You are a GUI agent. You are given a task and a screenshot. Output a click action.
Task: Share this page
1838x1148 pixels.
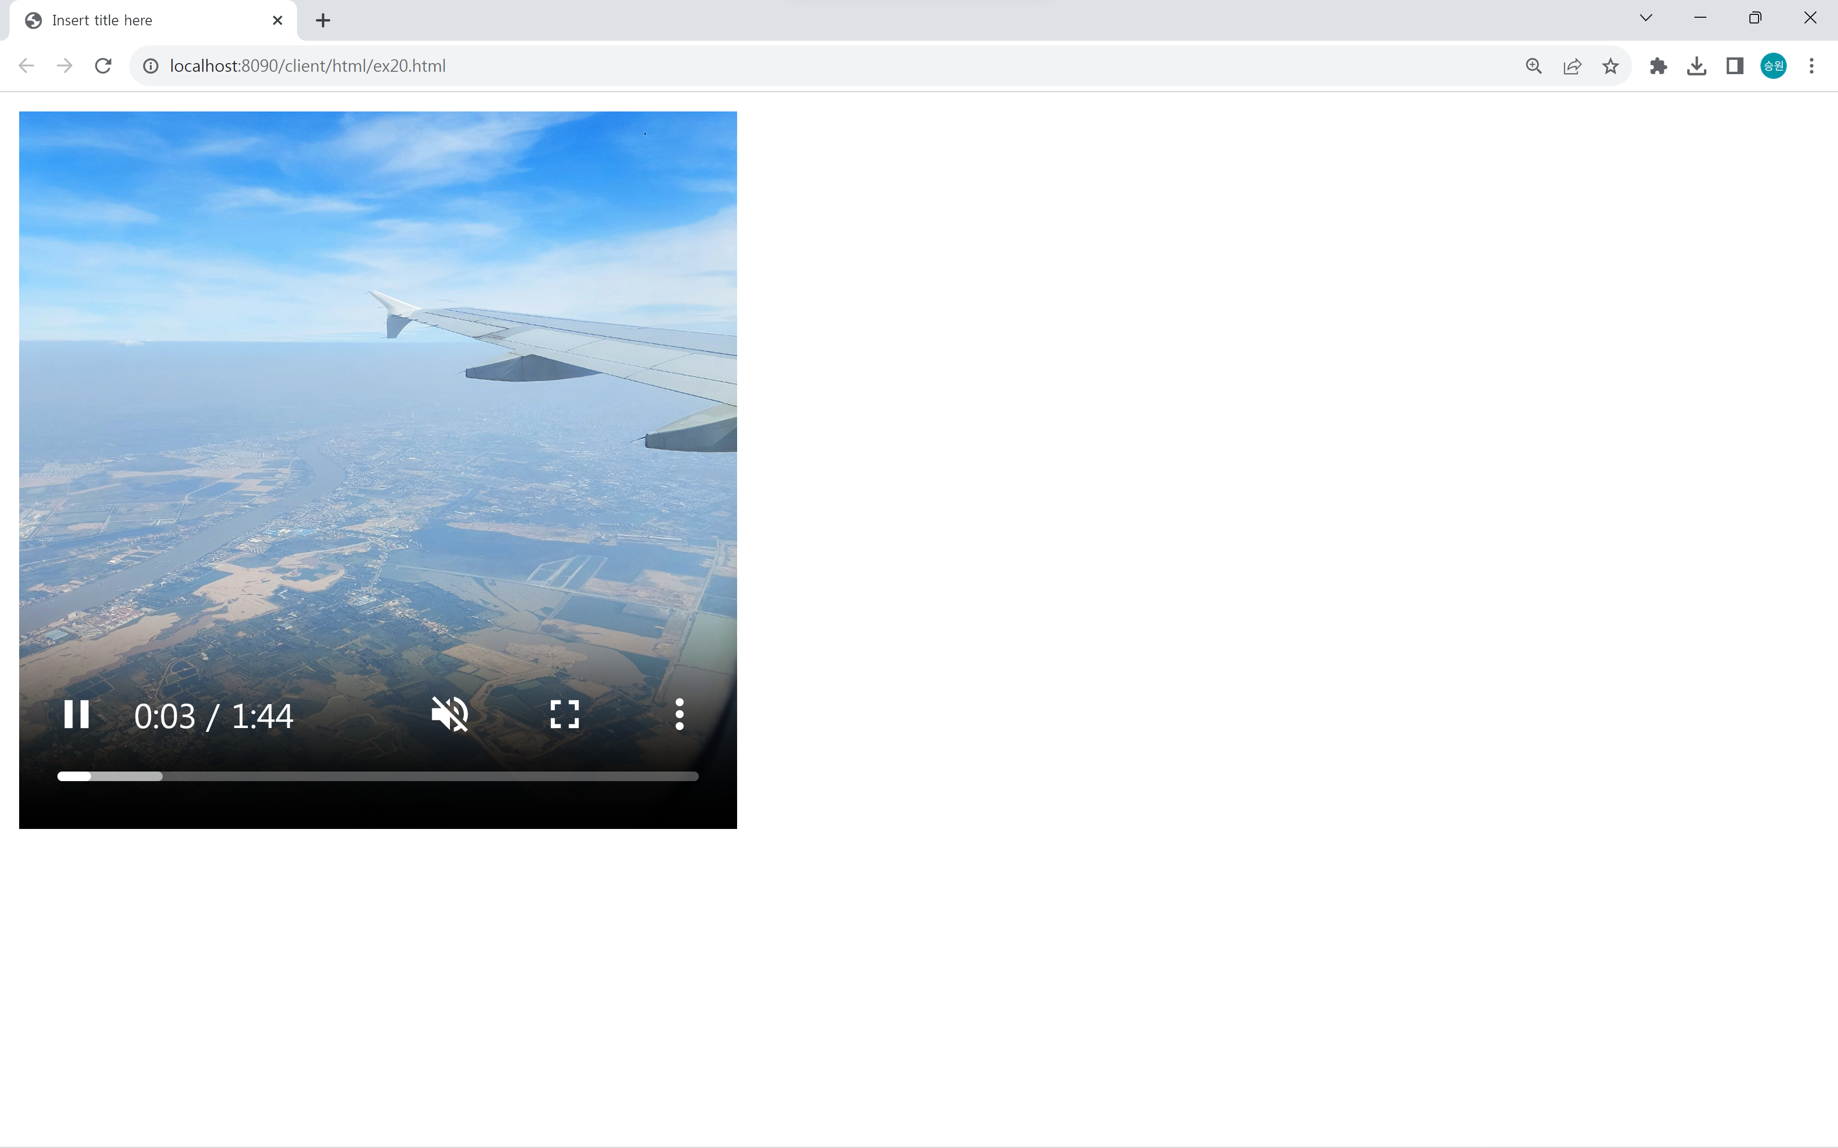pos(1572,66)
